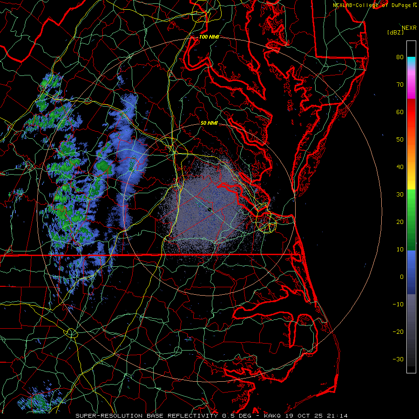The image size is (419, 419).
Task: Click the 30 value on dBZ scale
Action: pyautogui.click(x=400, y=194)
